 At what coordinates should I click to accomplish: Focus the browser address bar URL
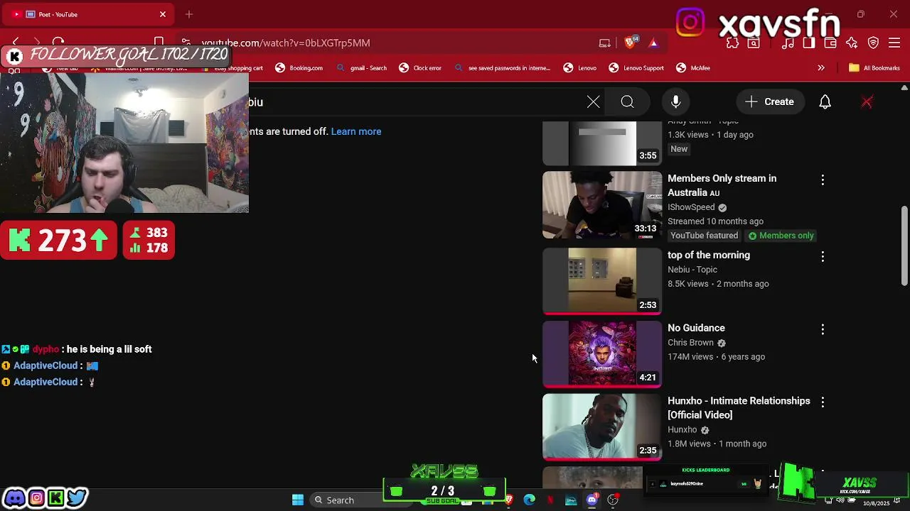pos(286,43)
